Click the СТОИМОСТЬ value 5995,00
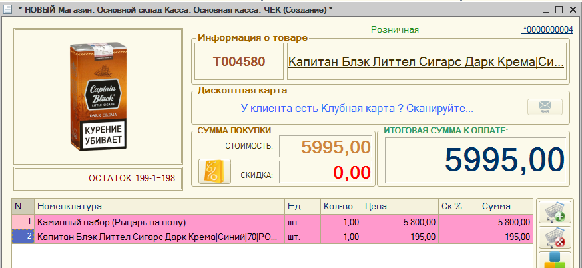582x268 pixels. 325,147
